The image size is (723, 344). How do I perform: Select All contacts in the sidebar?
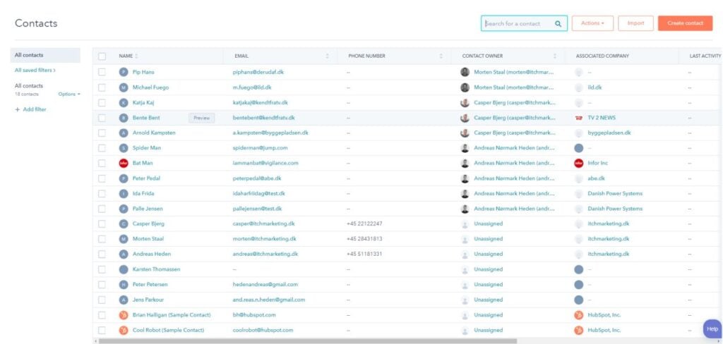tap(29, 55)
